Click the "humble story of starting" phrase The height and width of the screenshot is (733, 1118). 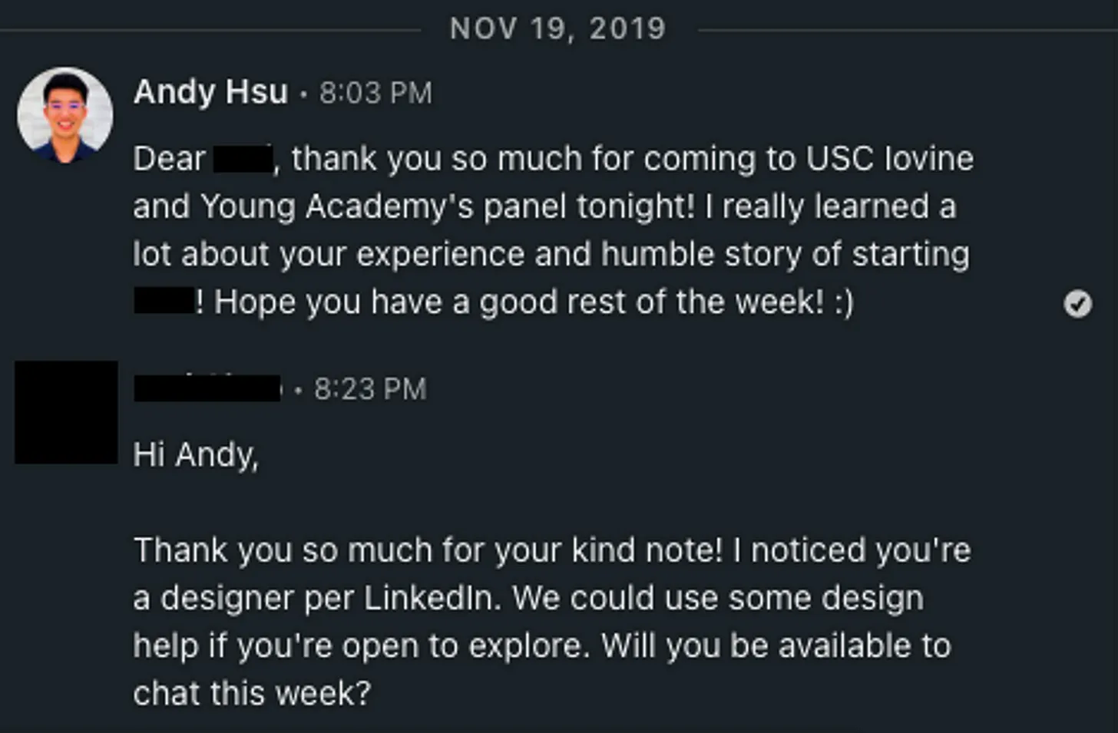pyautogui.click(x=785, y=254)
